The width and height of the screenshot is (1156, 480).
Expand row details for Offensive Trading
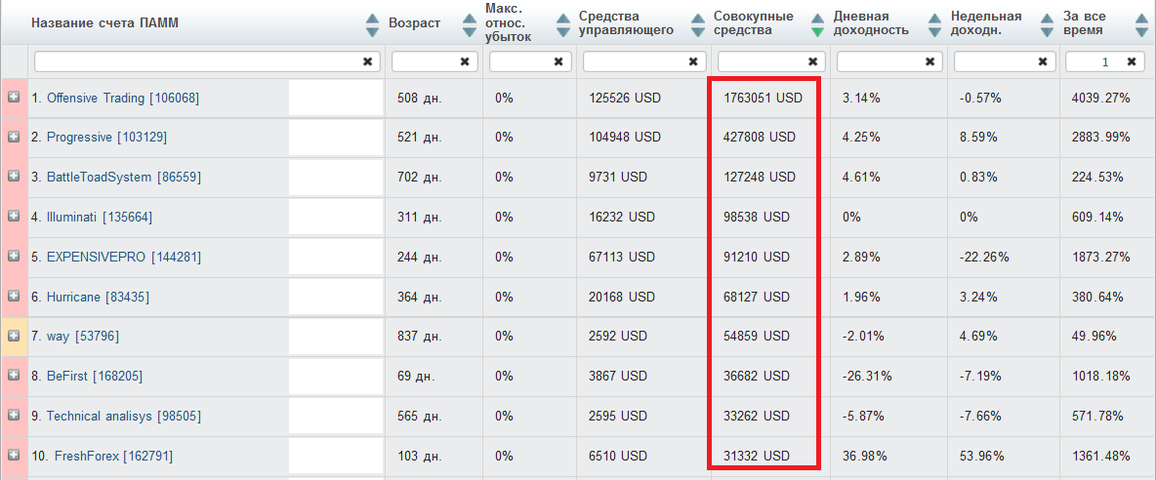[x=14, y=98]
